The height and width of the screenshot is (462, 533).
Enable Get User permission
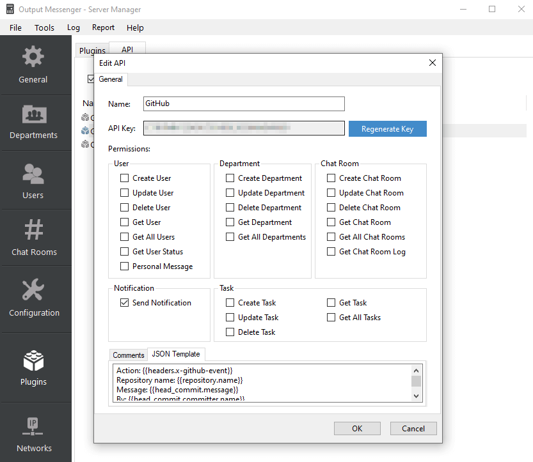pos(124,222)
